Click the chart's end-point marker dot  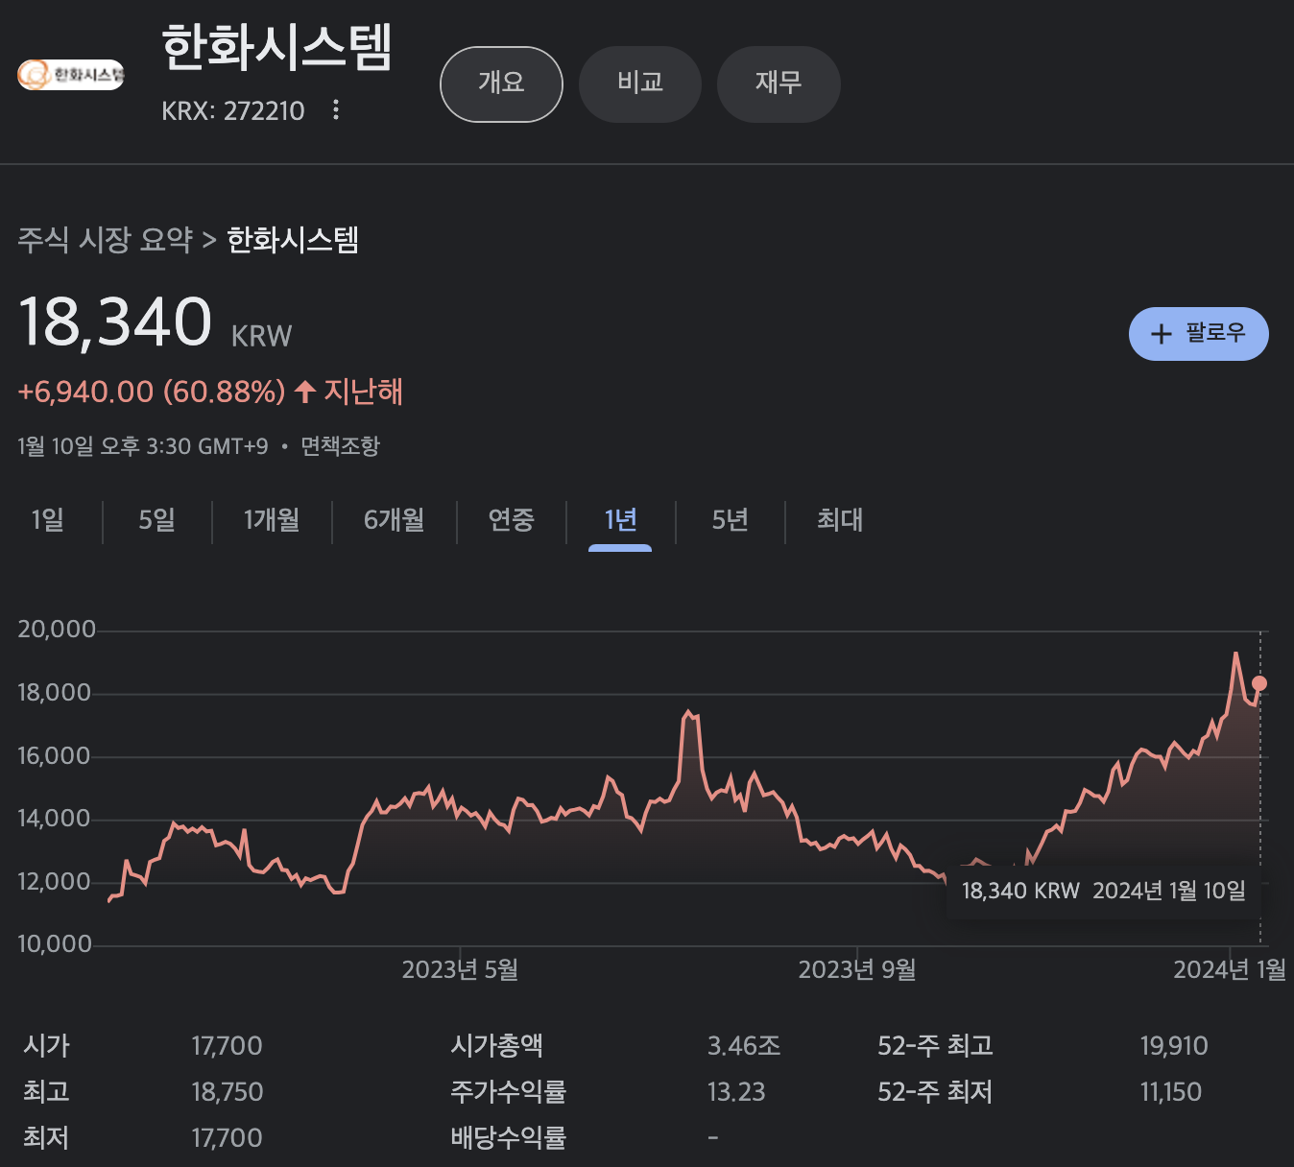[x=1259, y=683]
